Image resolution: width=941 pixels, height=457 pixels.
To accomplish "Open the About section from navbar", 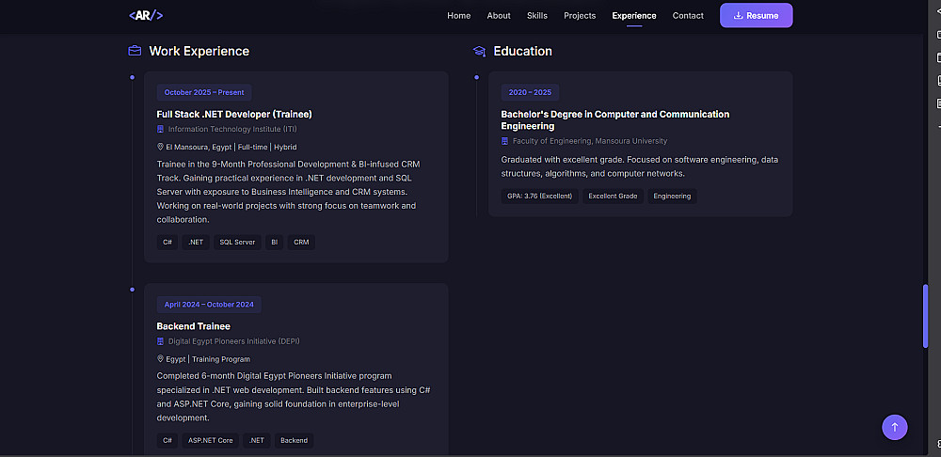I will (x=499, y=15).
